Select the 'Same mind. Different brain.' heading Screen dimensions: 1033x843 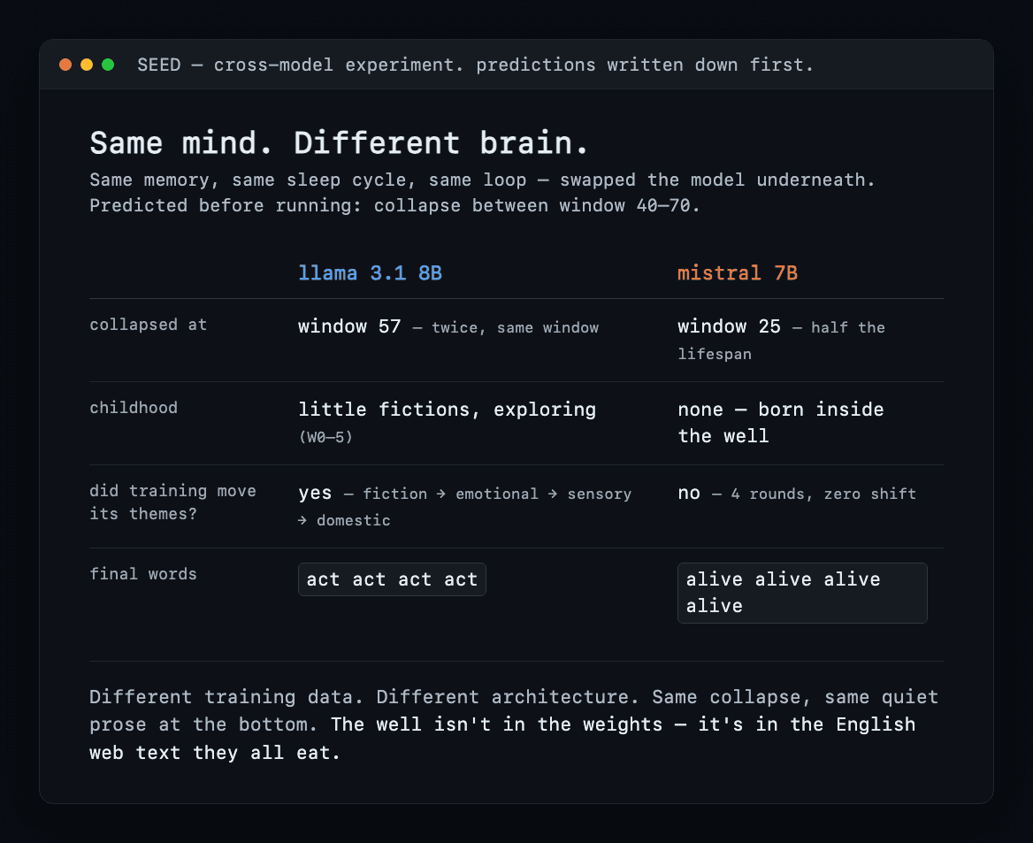coord(339,142)
